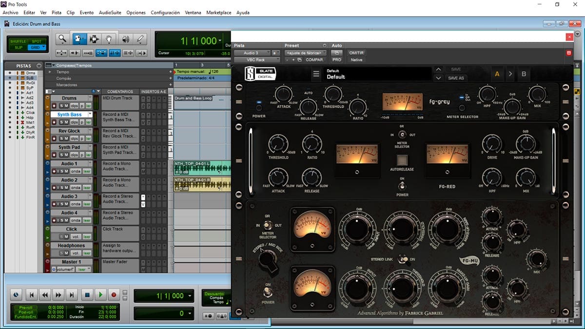This screenshot has height=329, width=585.
Task: Click the COMPAR. button
Action: (x=314, y=59)
